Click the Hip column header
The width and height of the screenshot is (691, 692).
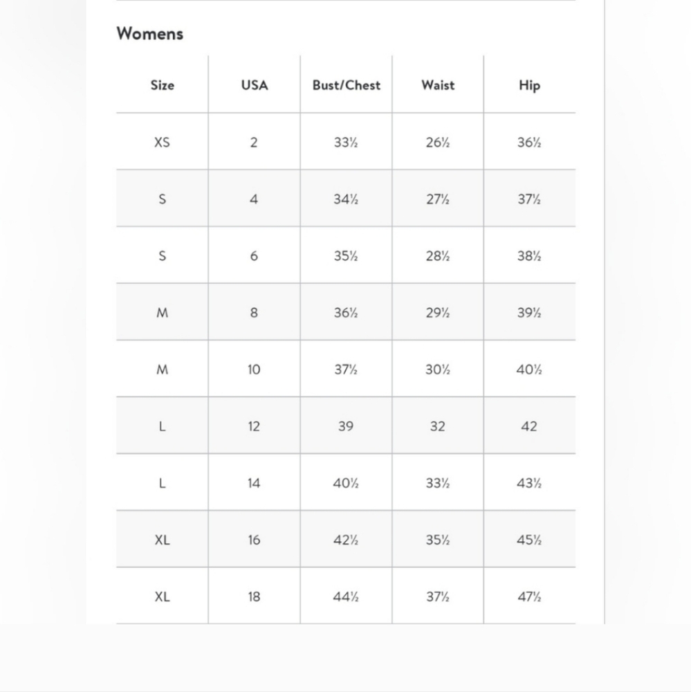coord(530,84)
